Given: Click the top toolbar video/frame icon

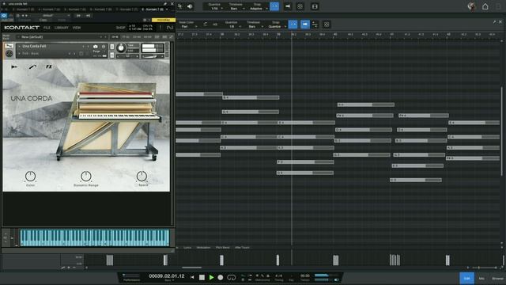Looking at the screenshot, I should 315,6.
